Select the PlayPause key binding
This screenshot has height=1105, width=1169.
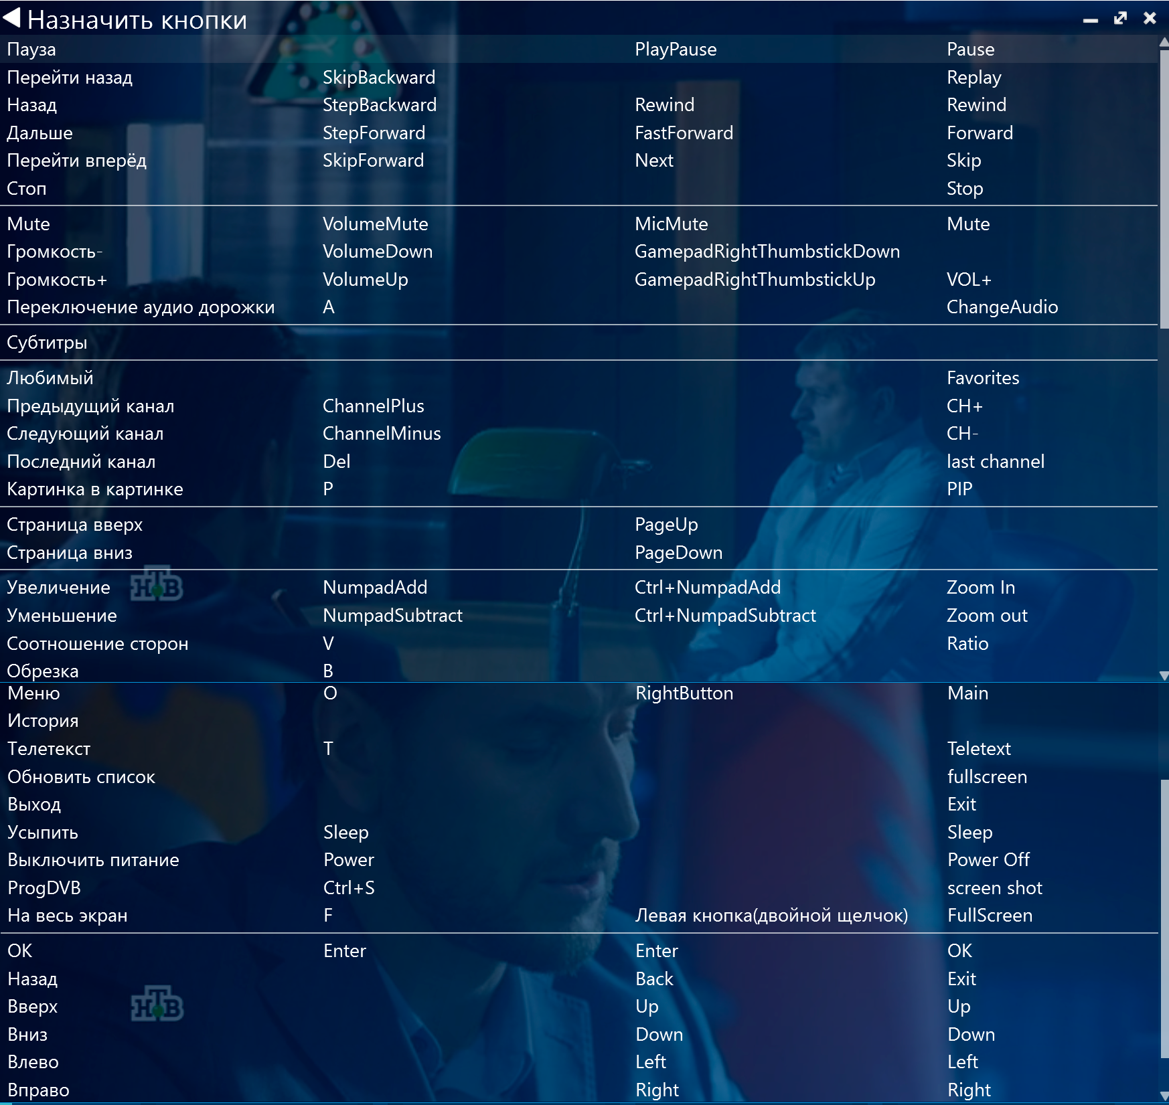coord(675,50)
